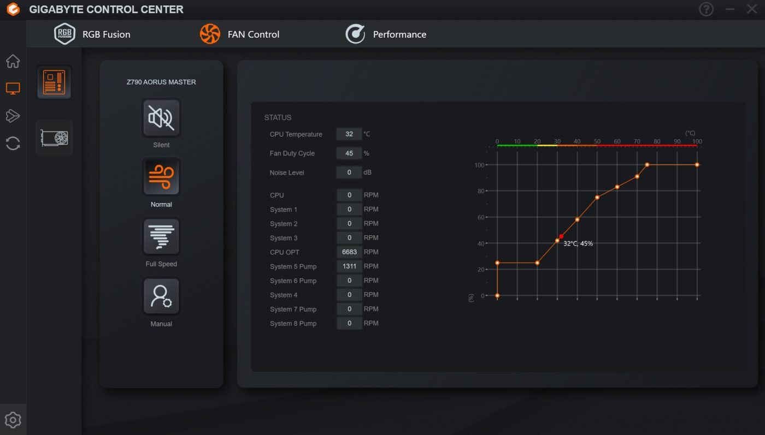This screenshot has height=435, width=765.
Task: Click the orange fan icon
Action: pos(210,34)
